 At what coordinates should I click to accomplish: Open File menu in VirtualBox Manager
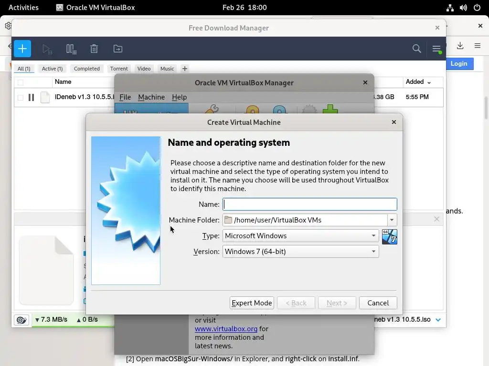125,97
